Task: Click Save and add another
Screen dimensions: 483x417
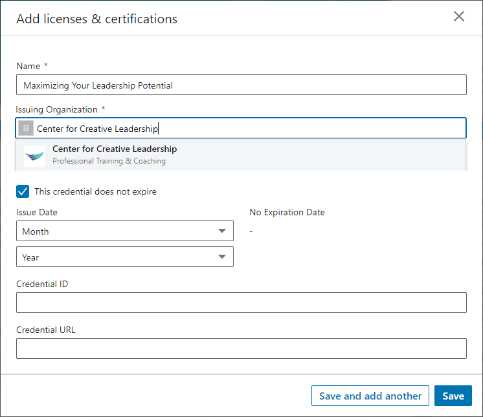Action: (370, 396)
